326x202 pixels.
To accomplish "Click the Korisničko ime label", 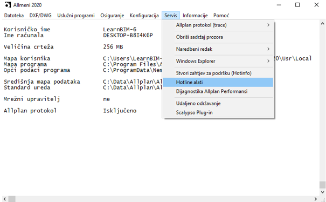I will tap(27, 29).
